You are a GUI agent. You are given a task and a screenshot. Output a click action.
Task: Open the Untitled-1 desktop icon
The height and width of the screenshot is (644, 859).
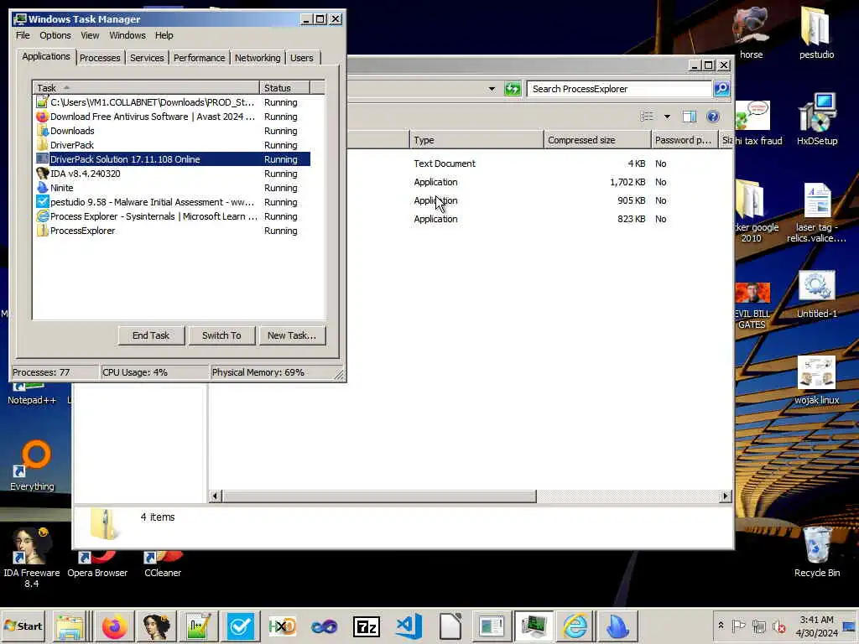pyautogui.click(x=817, y=294)
